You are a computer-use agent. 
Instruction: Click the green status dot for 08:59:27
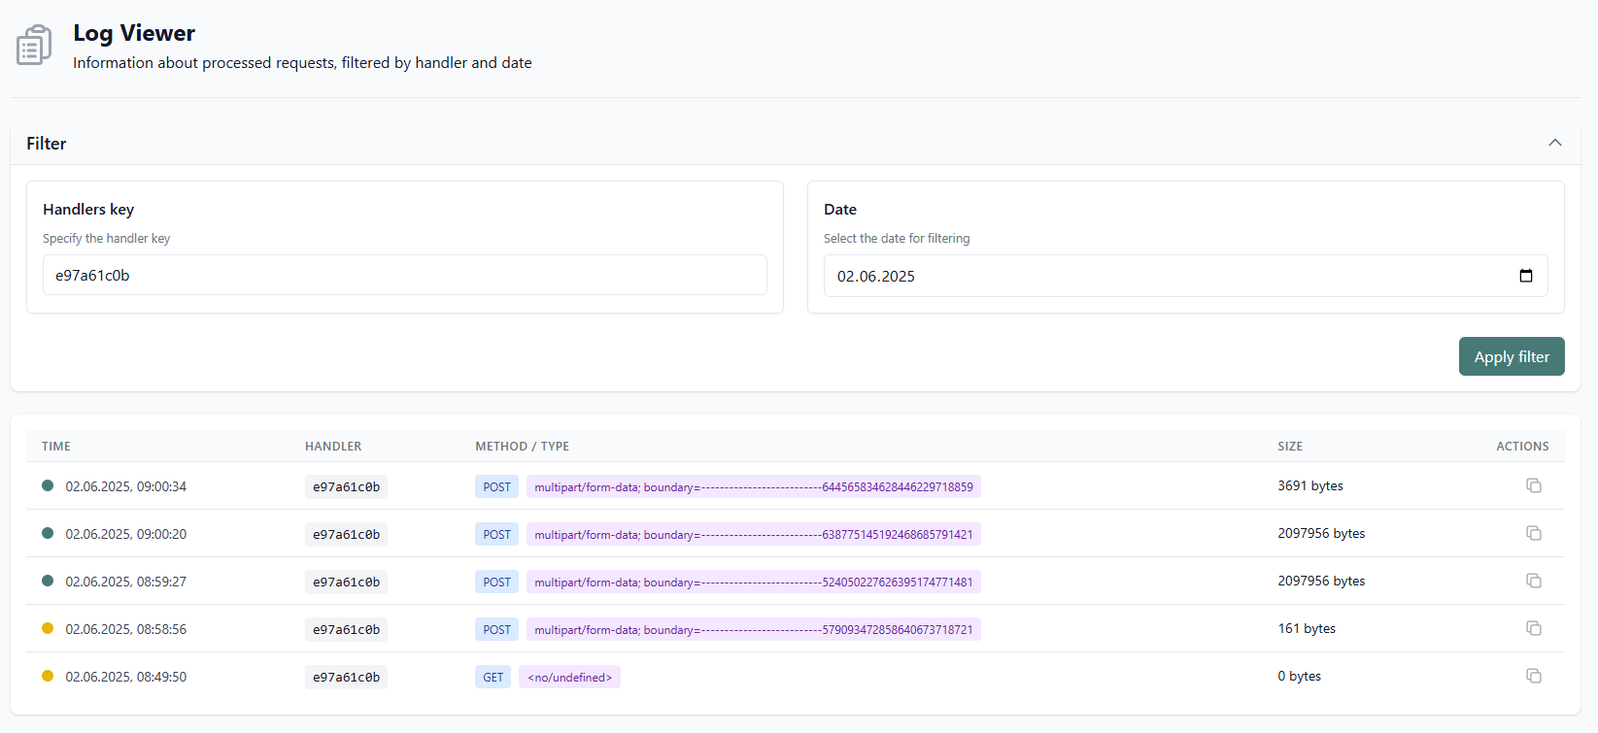tap(48, 581)
